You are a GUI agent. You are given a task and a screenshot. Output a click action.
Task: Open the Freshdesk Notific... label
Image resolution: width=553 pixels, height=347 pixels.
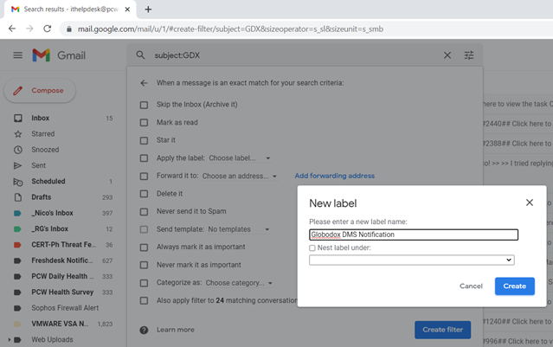click(x=63, y=260)
